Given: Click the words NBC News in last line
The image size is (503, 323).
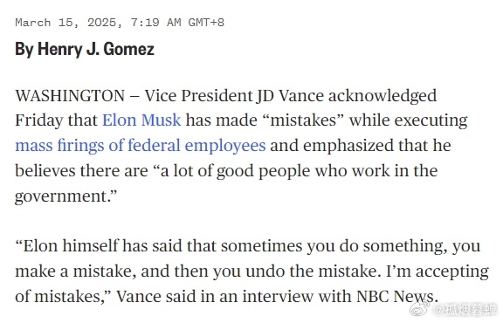Looking at the screenshot, I should [x=396, y=296].
